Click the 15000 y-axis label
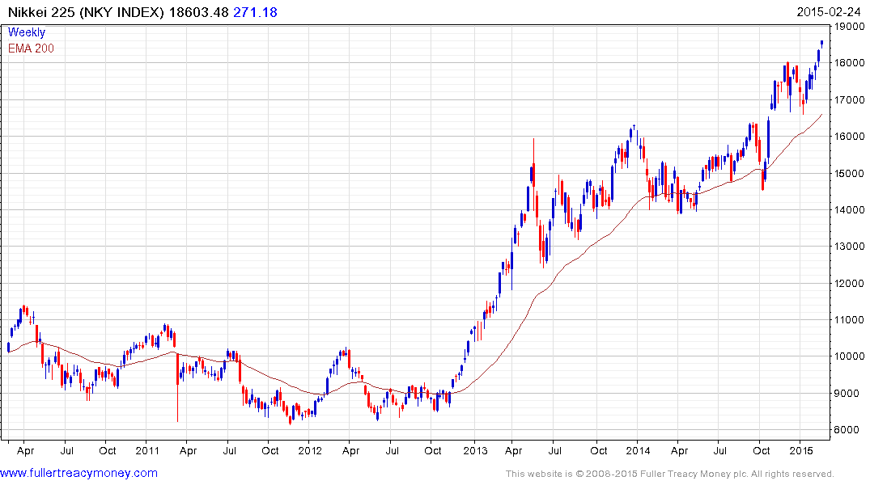 (850, 173)
